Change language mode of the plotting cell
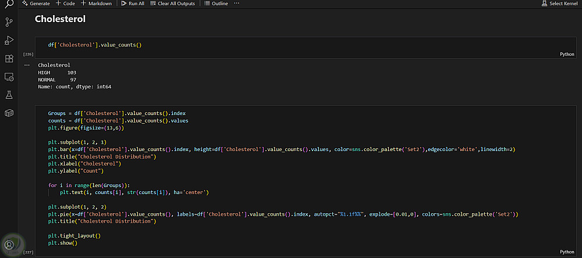 click(567, 252)
